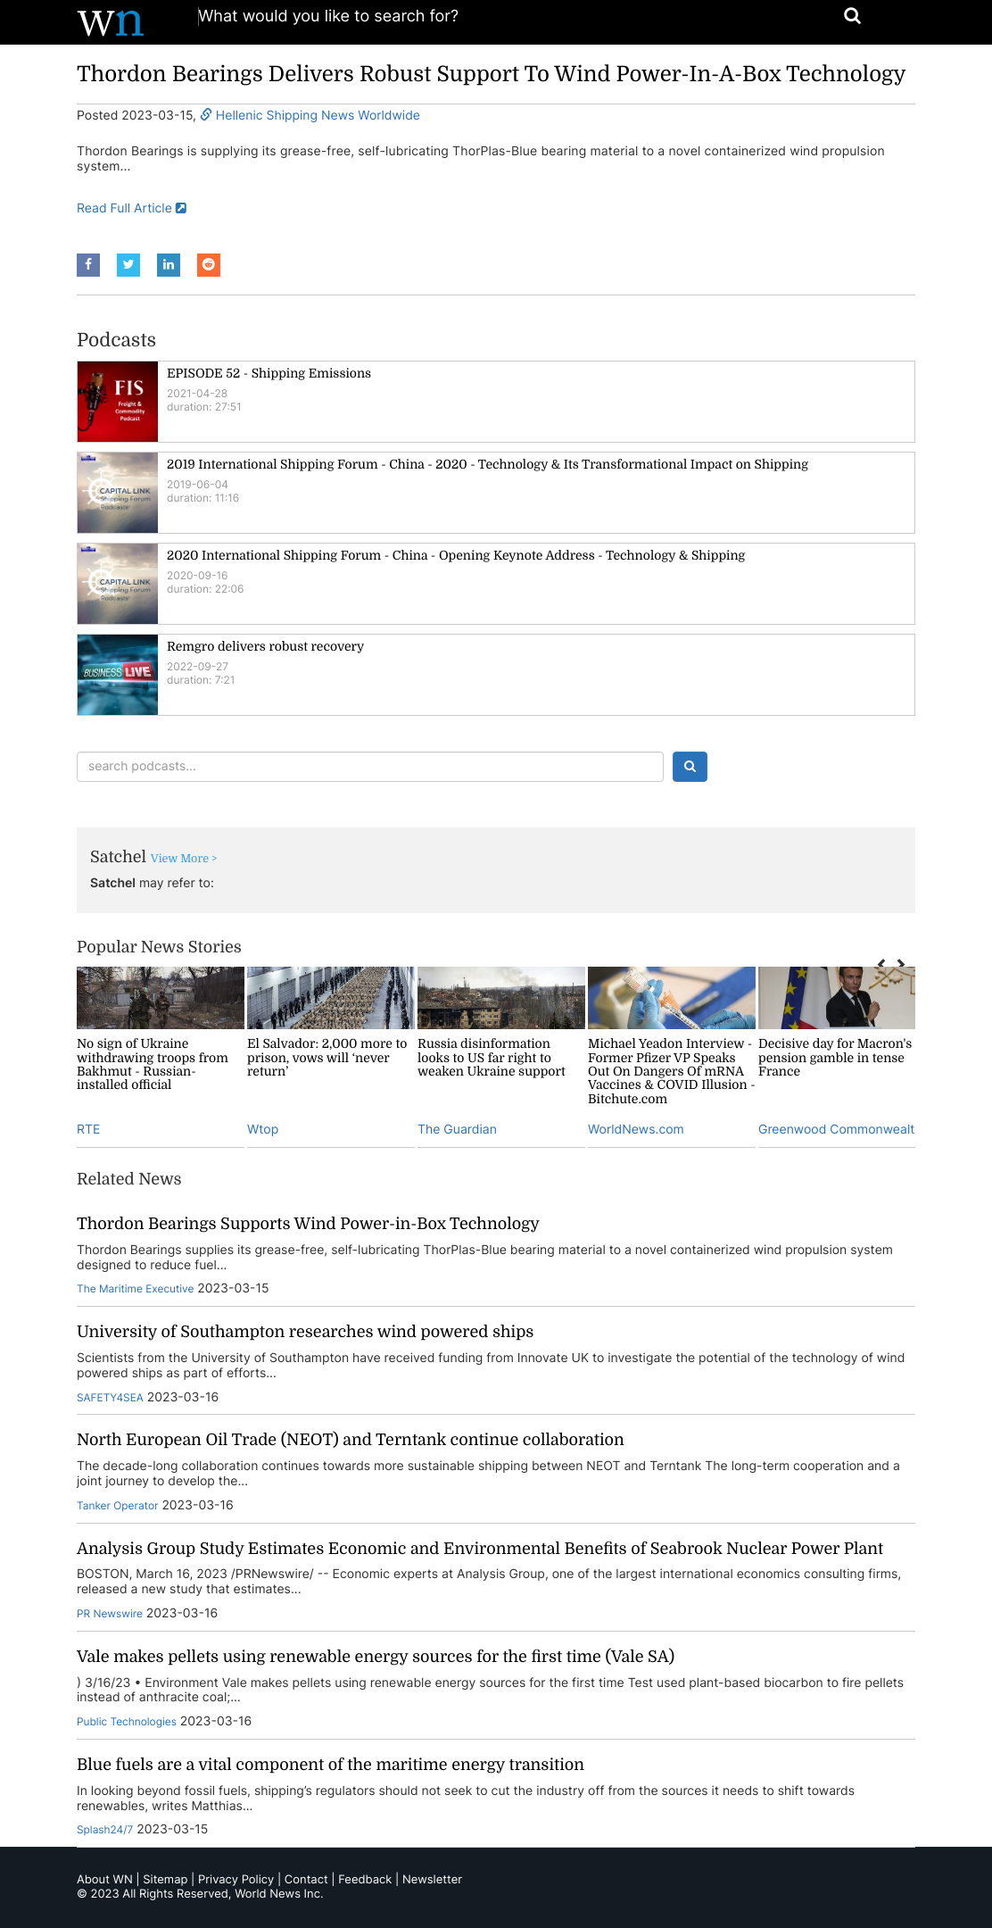Viewport: 992px width, 1928px height.
Task: Open Michael Yeadon Interview headline
Action: (672, 1071)
